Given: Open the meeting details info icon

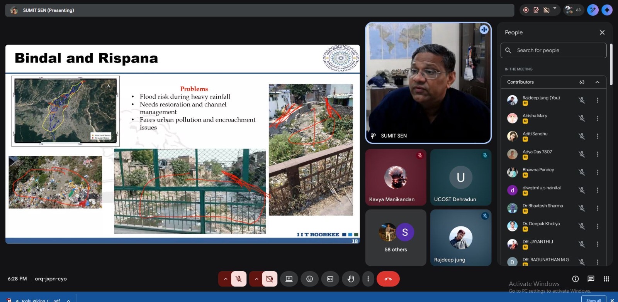Looking at the screenshot, I should point(575,279).
